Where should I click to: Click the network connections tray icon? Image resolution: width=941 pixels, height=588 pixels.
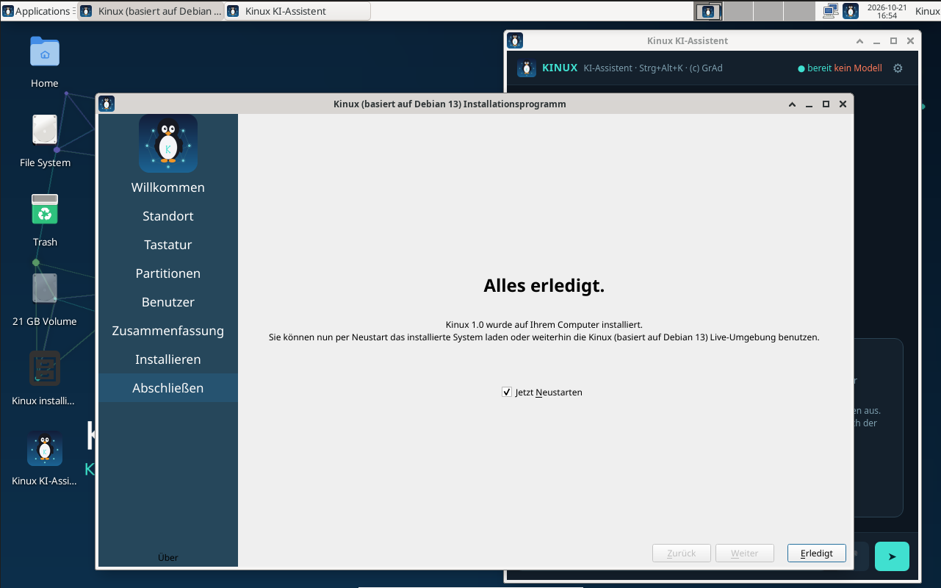coord(831,11)
